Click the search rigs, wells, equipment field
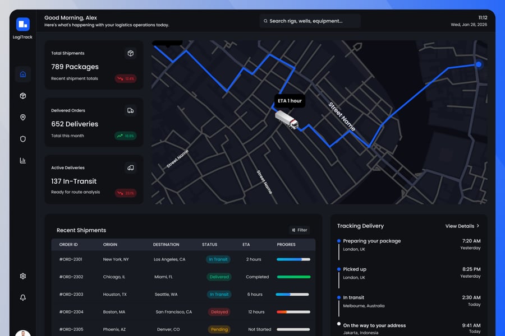Viewport: 505px width, 336px height. click(x=310, y=21)
